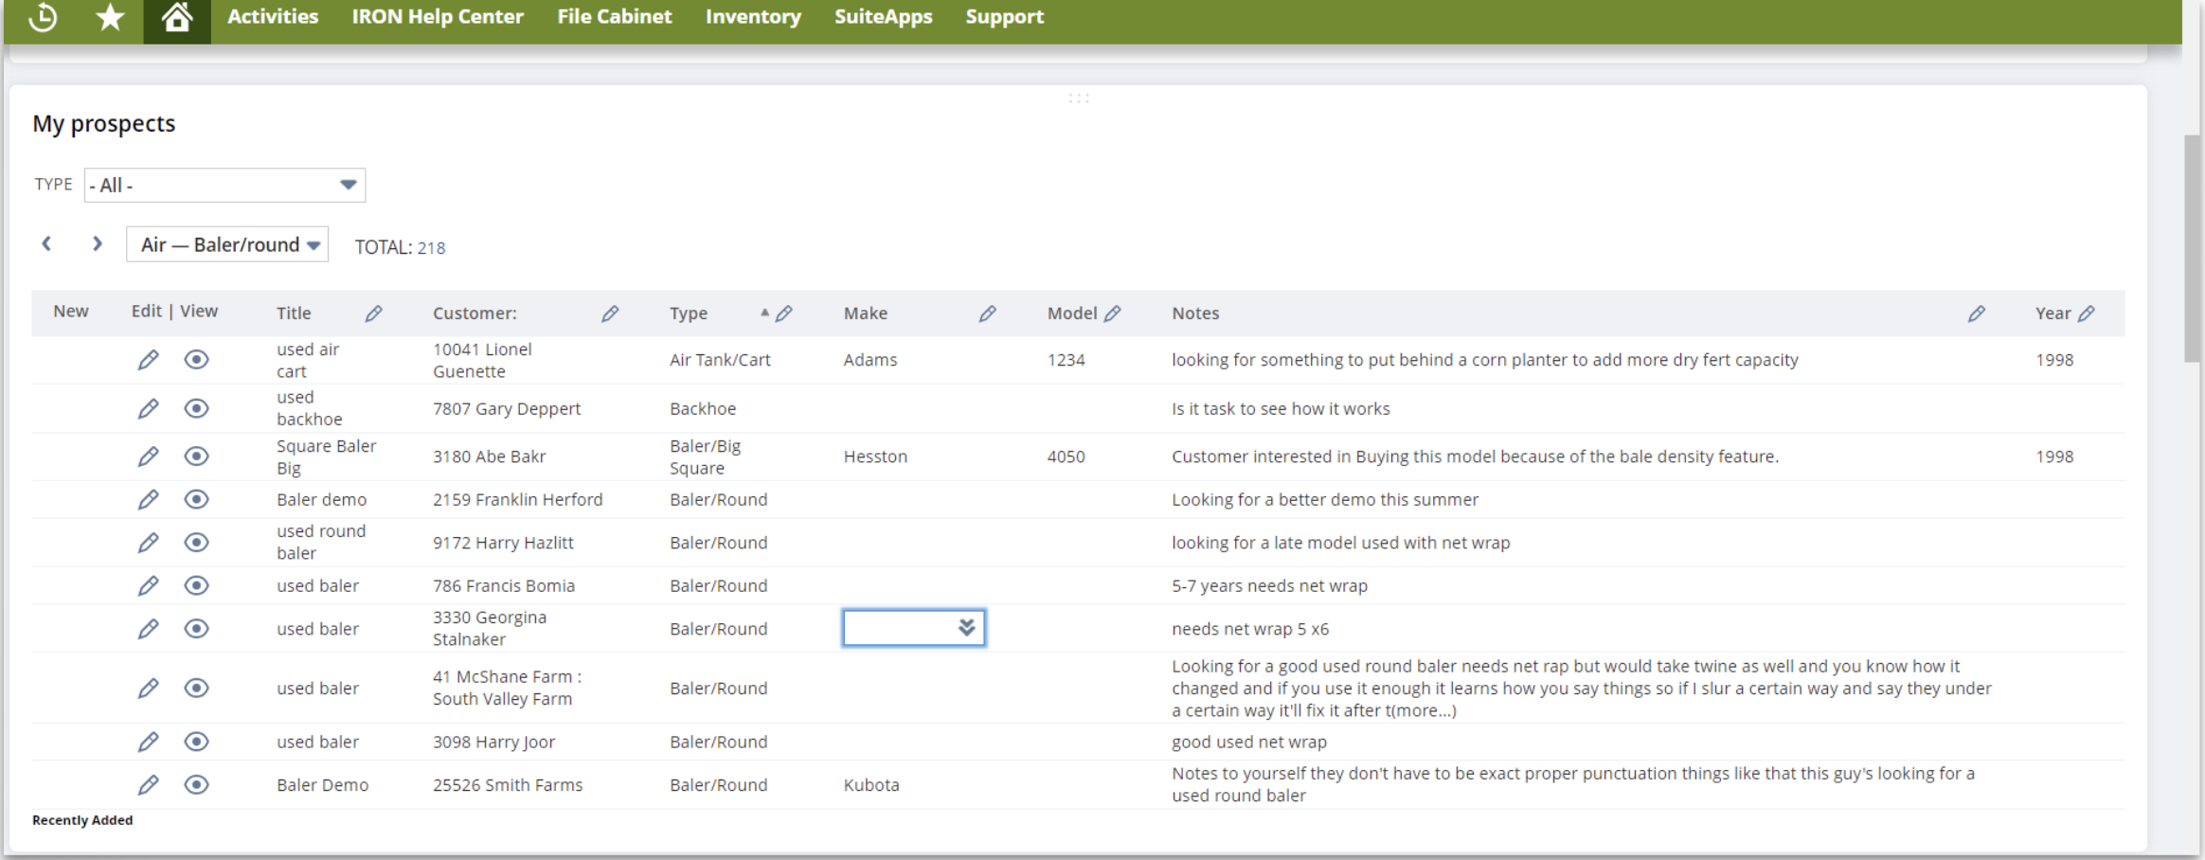
Task: Click the (more...) link in McShane Farm notes
Action: [1420, 710]
